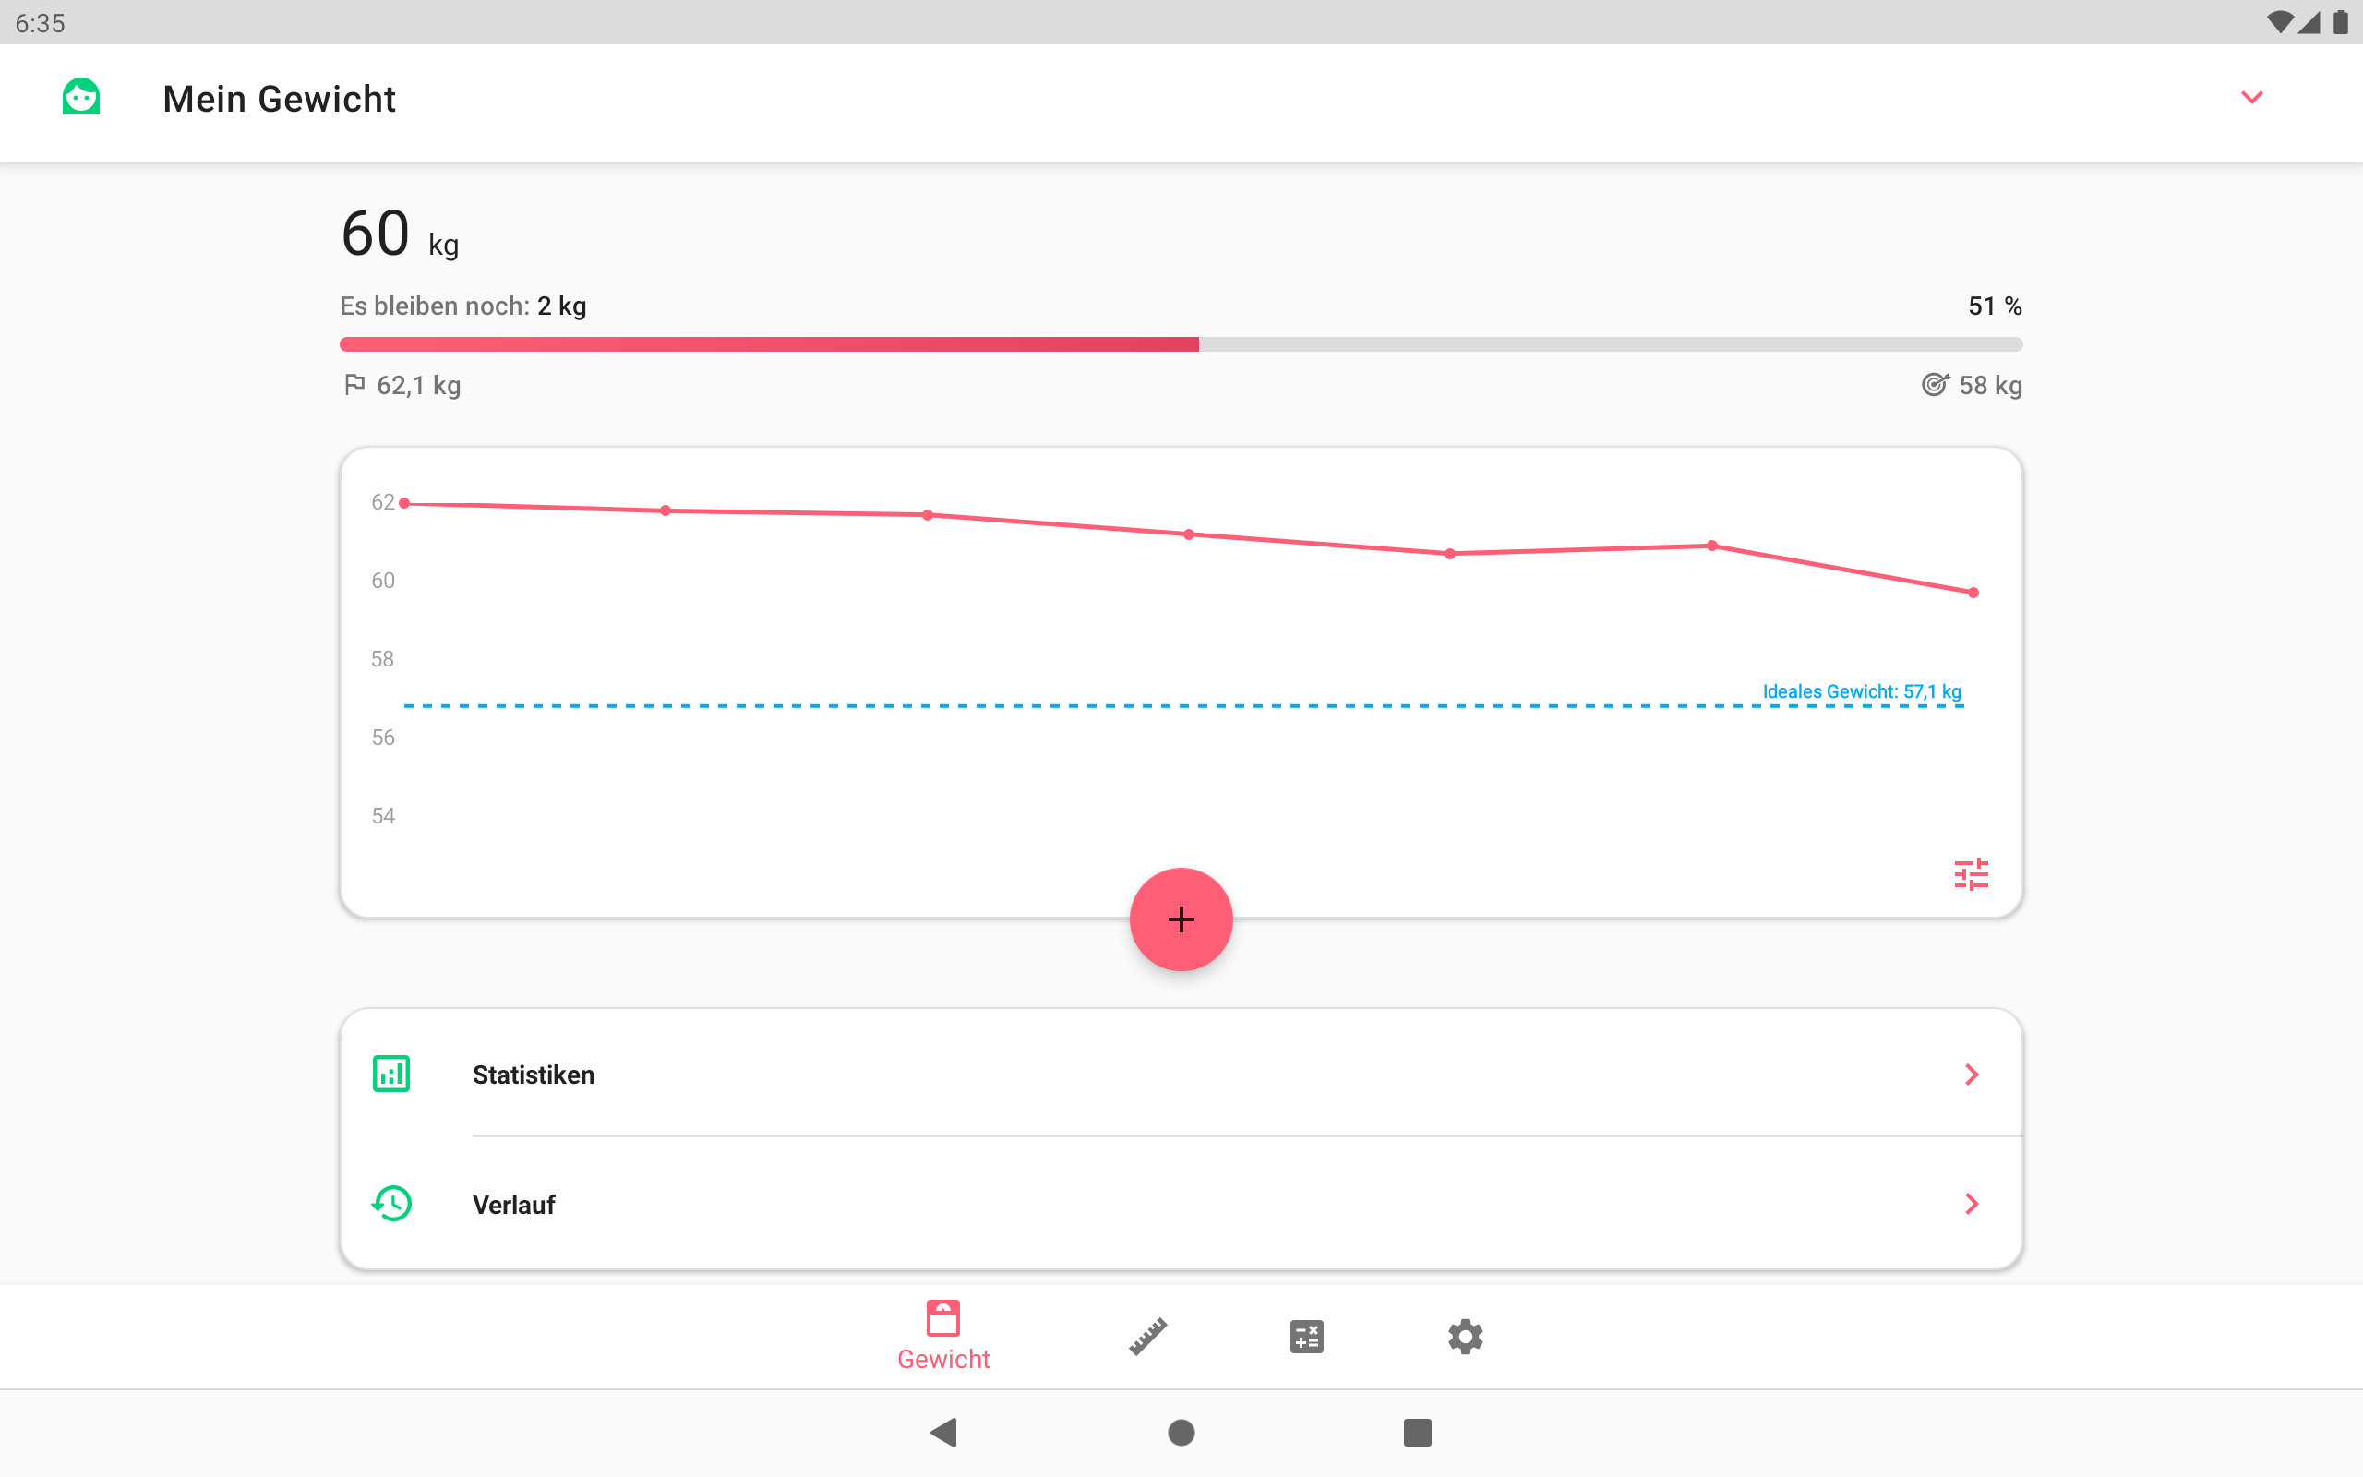Screen dimensions: 2363x1477
Task: Tap the Verlauf history clock icon
Action: 391,1204
